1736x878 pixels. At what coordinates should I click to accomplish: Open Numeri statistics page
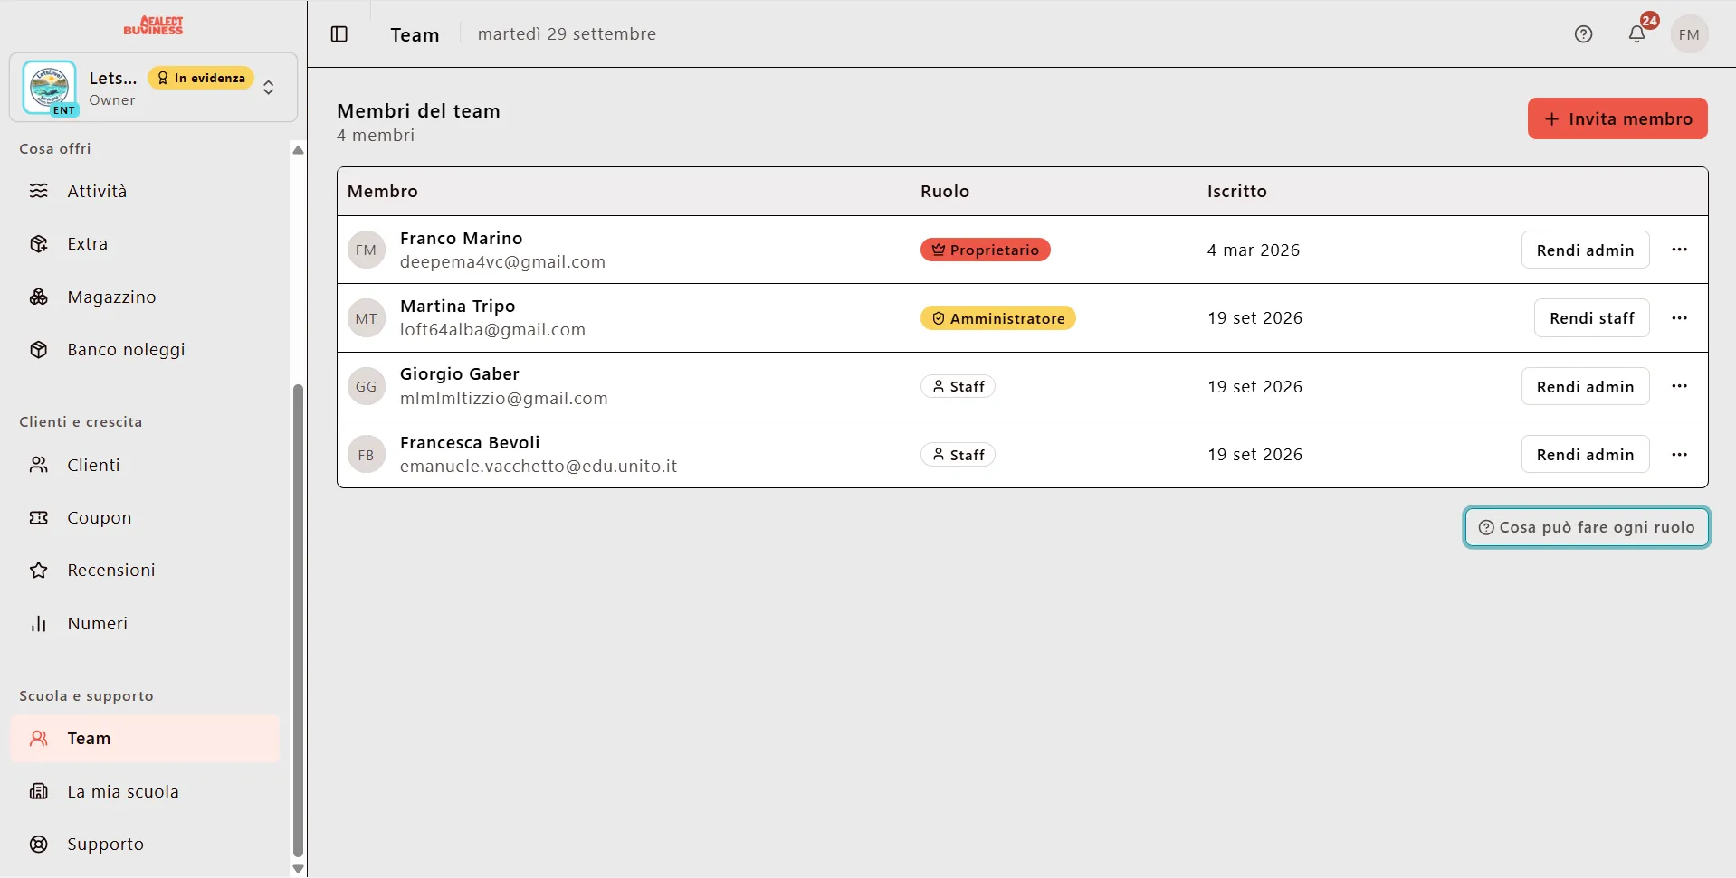pyautogui.click(x=145, y=624)
